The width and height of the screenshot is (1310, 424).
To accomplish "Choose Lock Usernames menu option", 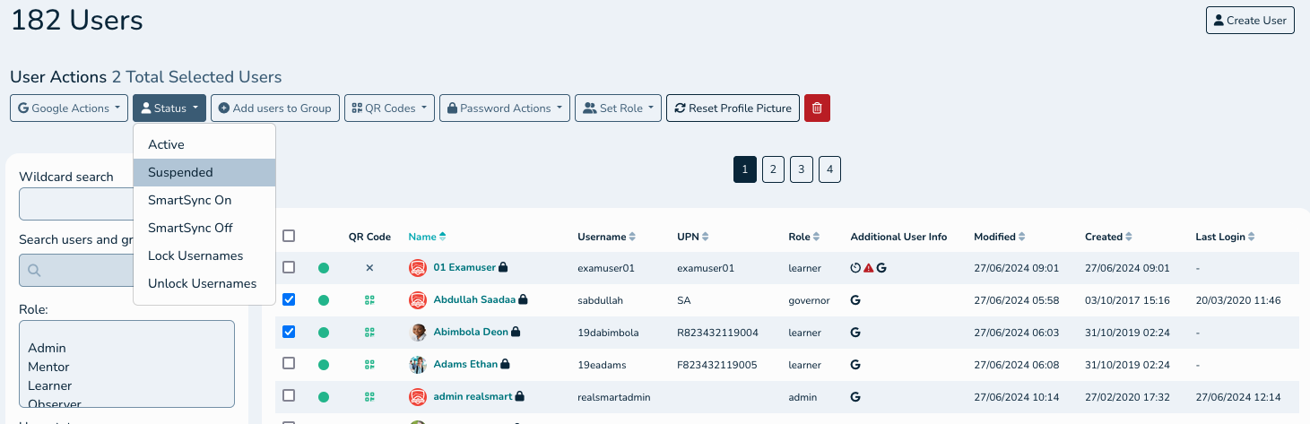I will 195,255.
